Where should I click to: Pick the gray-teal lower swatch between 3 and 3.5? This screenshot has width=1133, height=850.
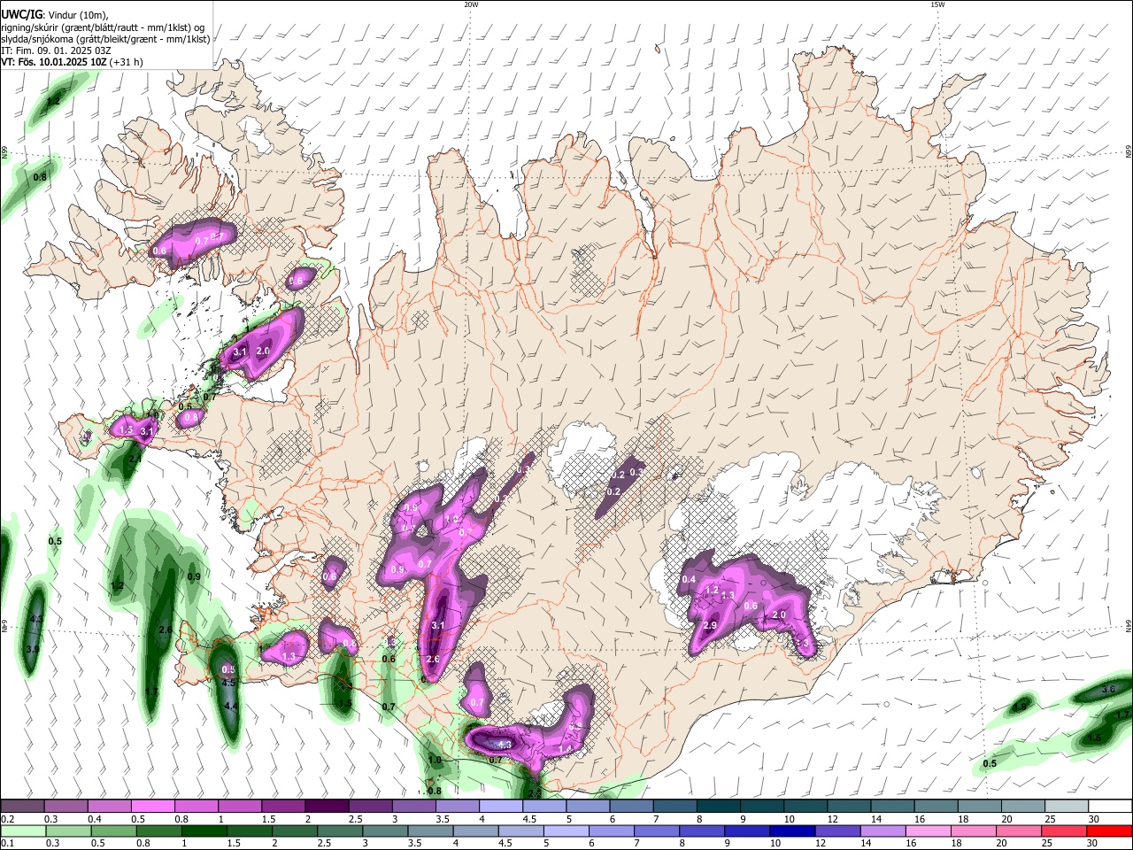point(385,831)
